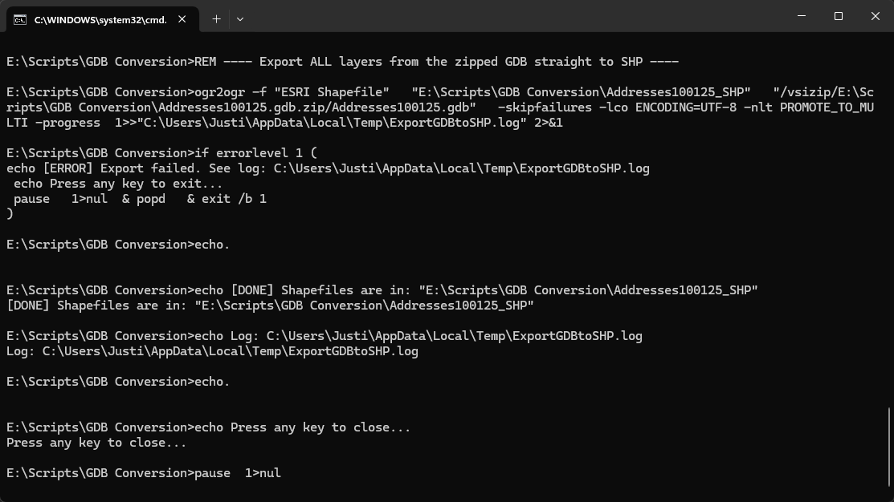Click the "Log:" output line without a prompt
Screen dimensions: 894x502
pos(212,351)
